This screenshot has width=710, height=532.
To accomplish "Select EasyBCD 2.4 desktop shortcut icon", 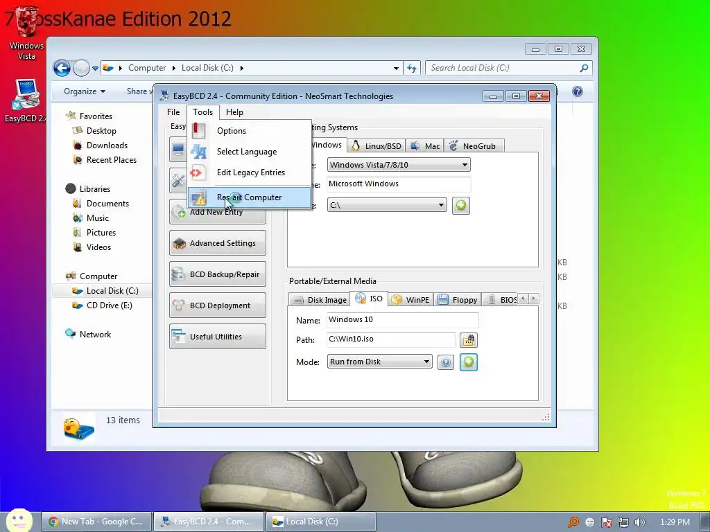I will [x=26, y=100].
